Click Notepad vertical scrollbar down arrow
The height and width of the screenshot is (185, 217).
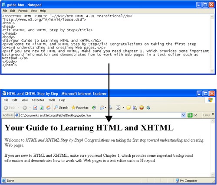pyautogui.click(x=212, y=71)
